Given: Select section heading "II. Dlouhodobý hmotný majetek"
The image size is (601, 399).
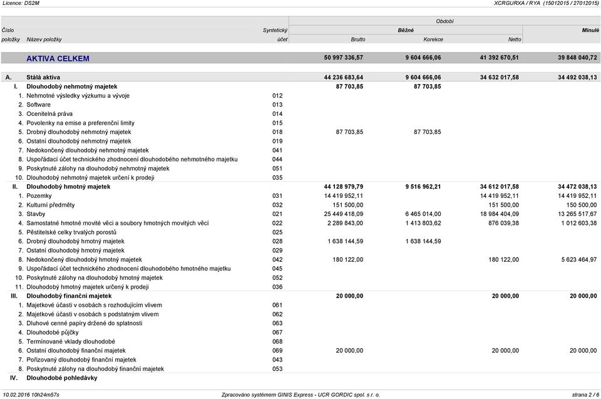Looking at the screenshot, I should click(x=61, y=187).
